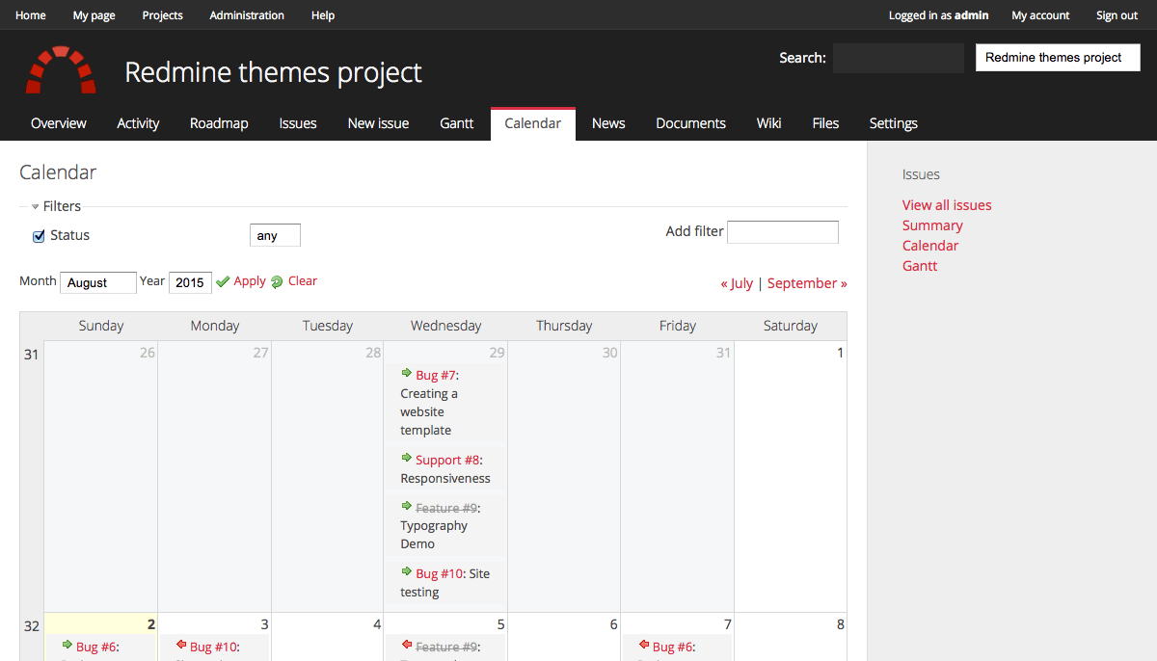Open Feature #9 link on the 29th

tap(445, 508)
